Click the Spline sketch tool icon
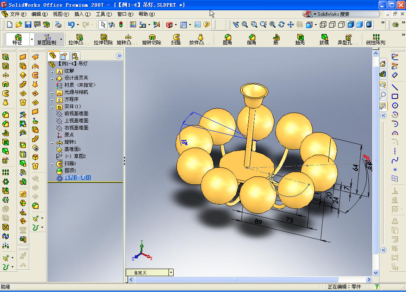 click(x=395, y=160)
